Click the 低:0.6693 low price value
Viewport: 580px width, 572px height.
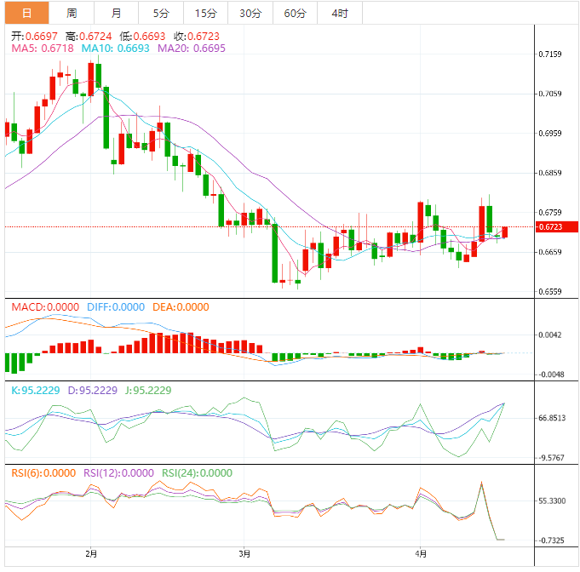coord(142,37)
